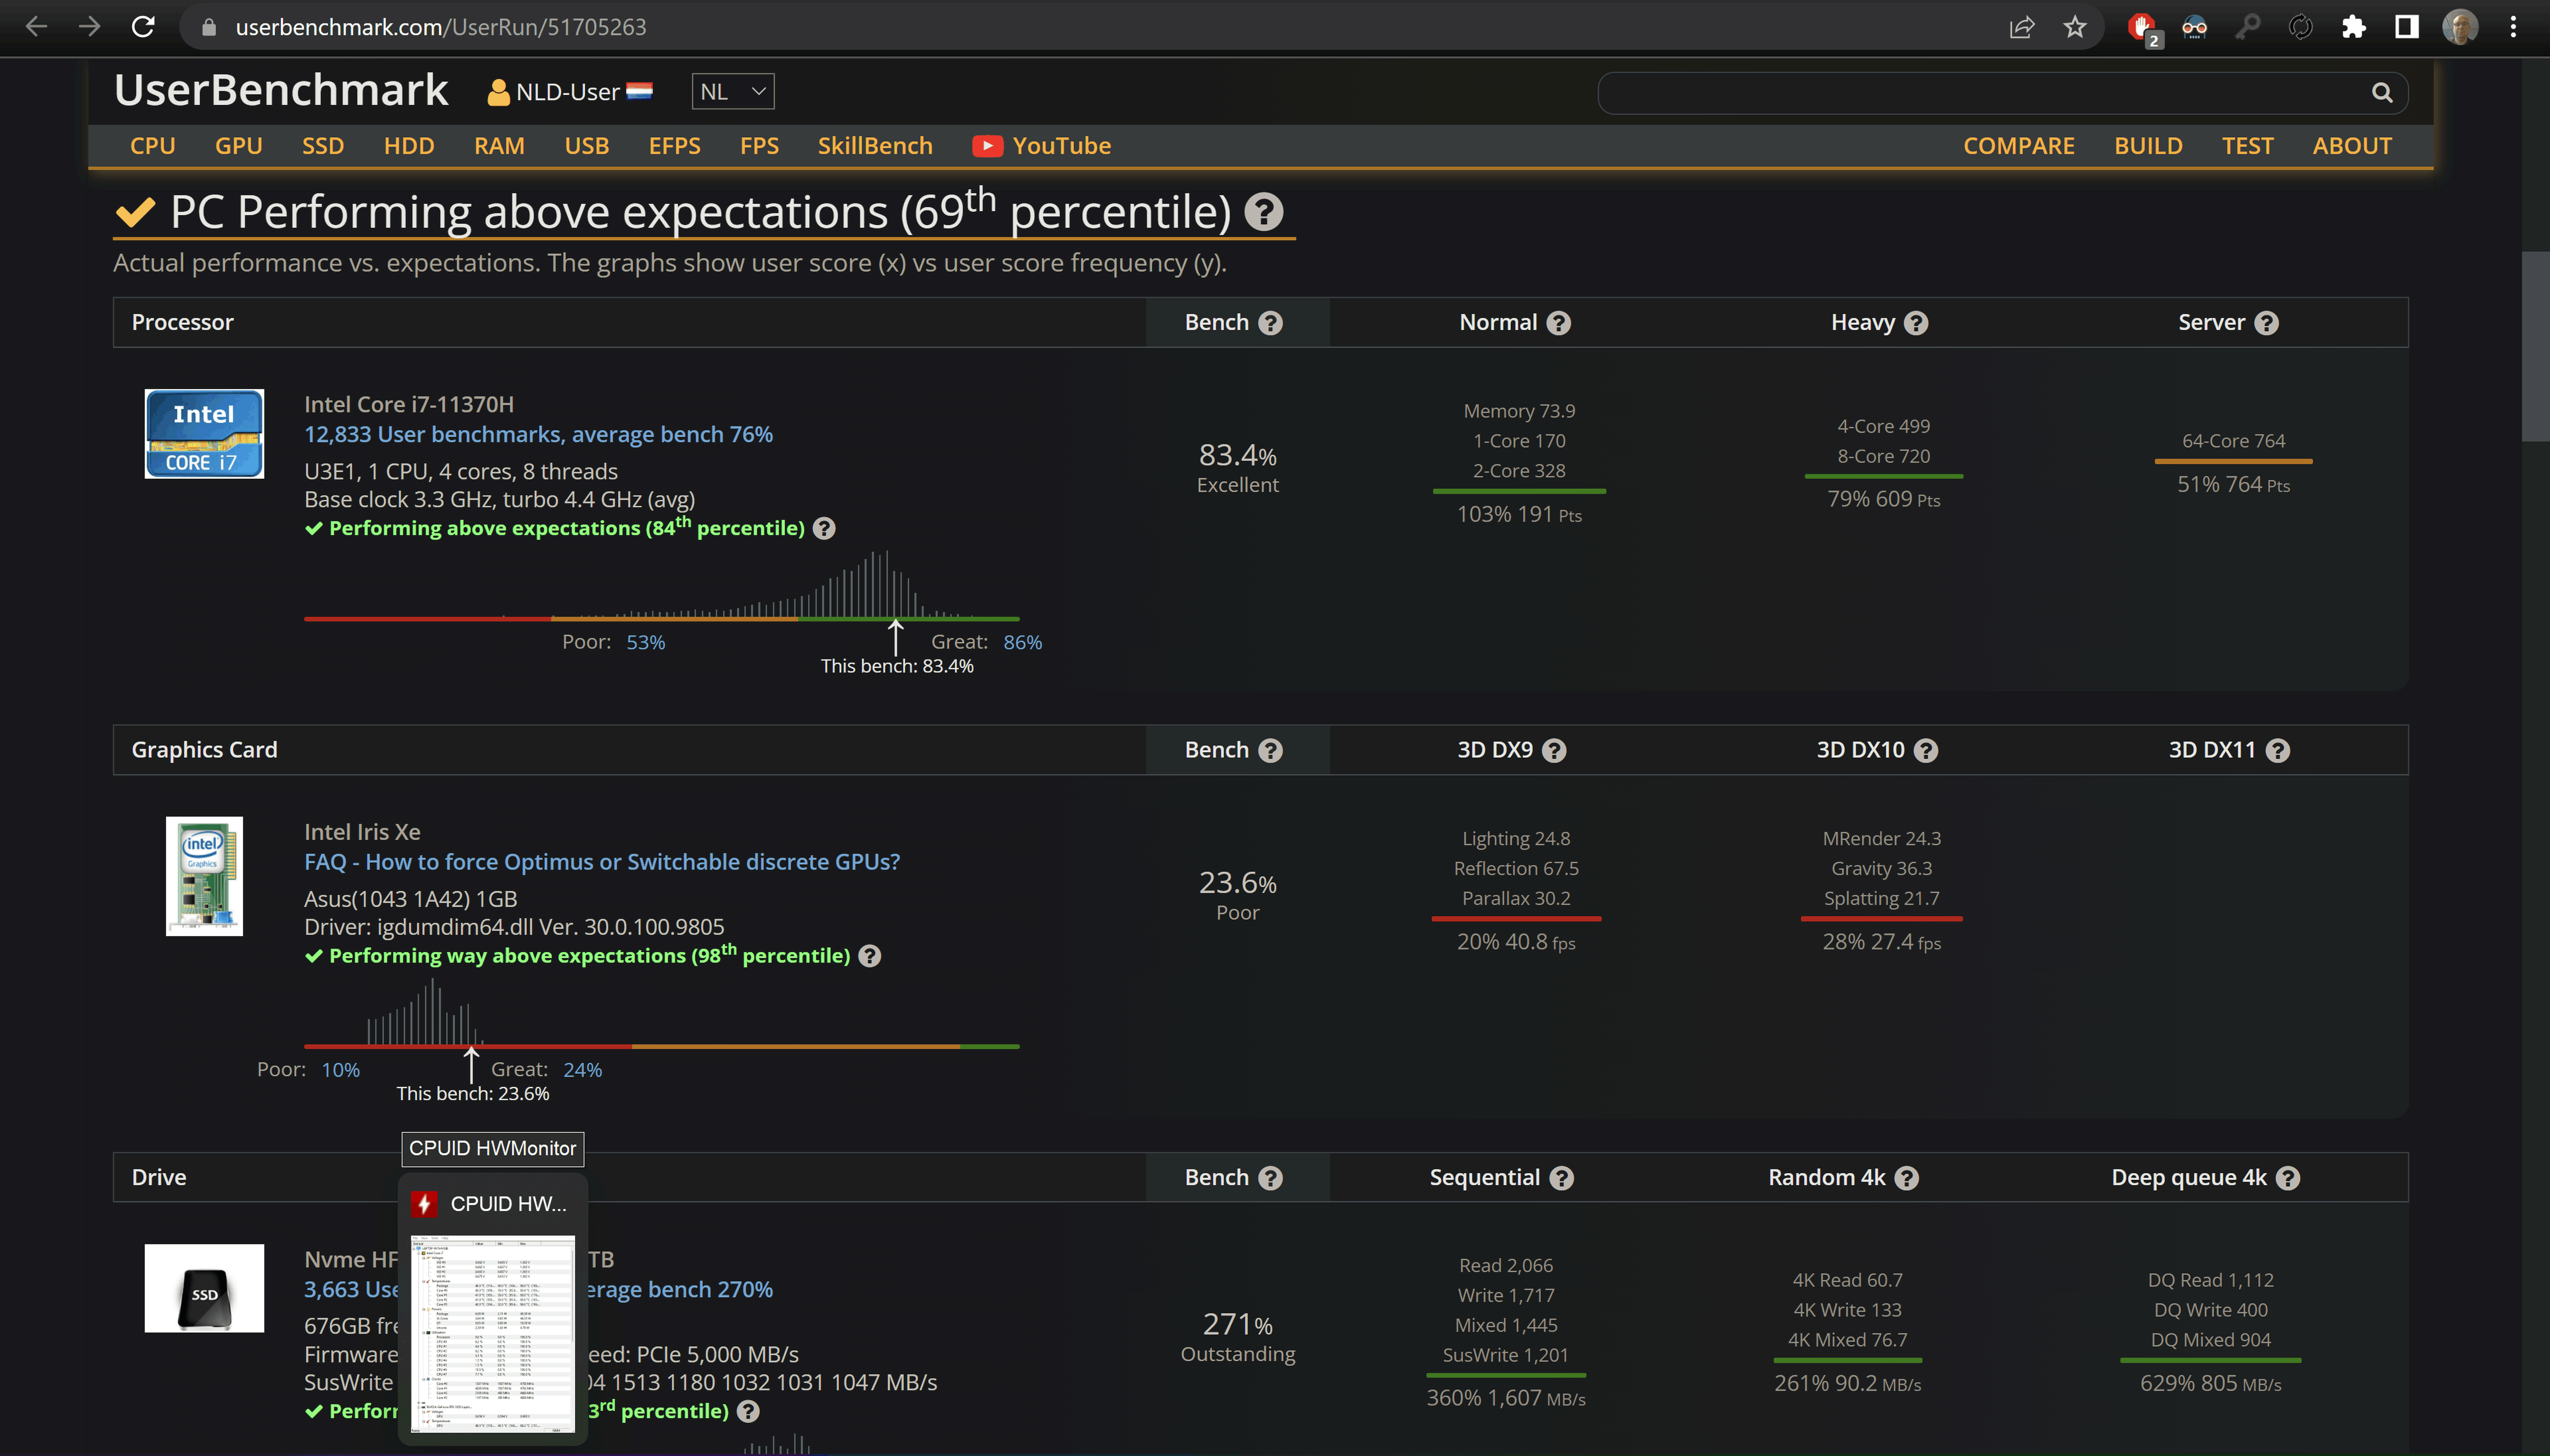Open the Chrome three-dot menu
2550x1456 pixels.
point(2513,27)
